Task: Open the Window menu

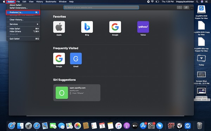Action: pyautogui.click(x=63, y=2)
